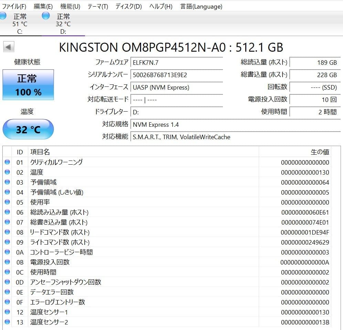Click status orb for ID 01 クリティカルワーニング
This screenshot has width=343, height=330.
7,162
